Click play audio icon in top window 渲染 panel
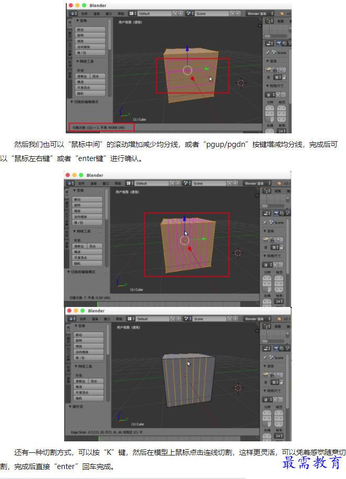 pos(282,70)
